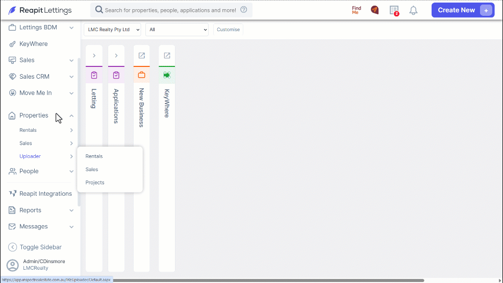Click the Sales presentation icon in the sidebar
Image resolution: width=503 pixels, height=283 pixels.
pos(12,60)
